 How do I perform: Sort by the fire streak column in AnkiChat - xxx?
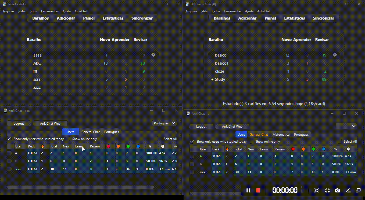[x=42, y=146]
